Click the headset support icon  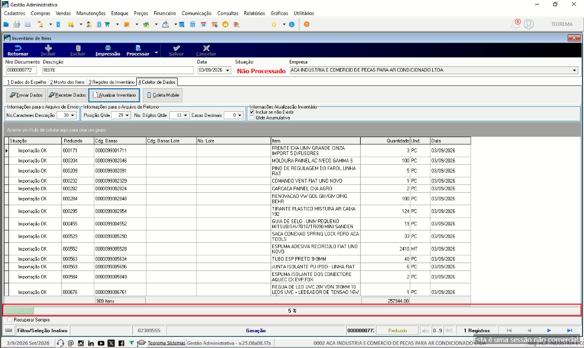click(61, 343)
